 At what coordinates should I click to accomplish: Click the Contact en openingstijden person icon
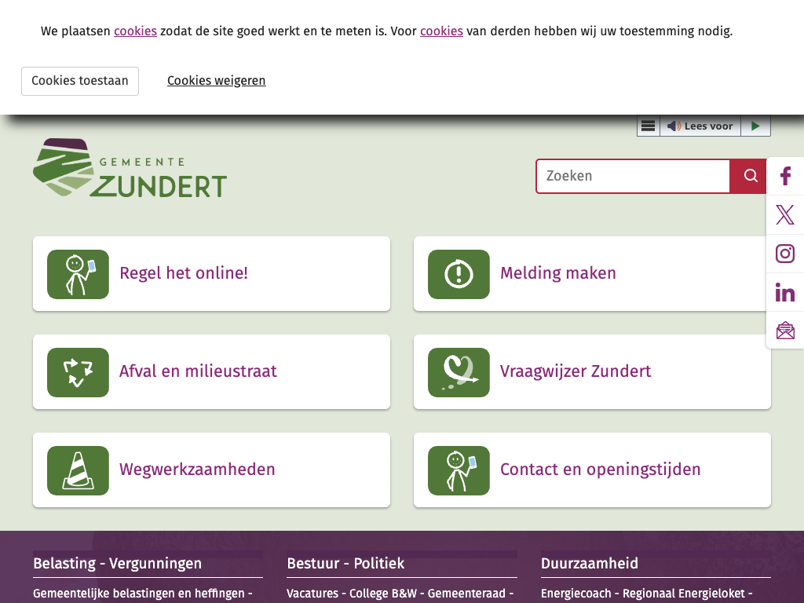pyautogui.click(x=459, y=470)
